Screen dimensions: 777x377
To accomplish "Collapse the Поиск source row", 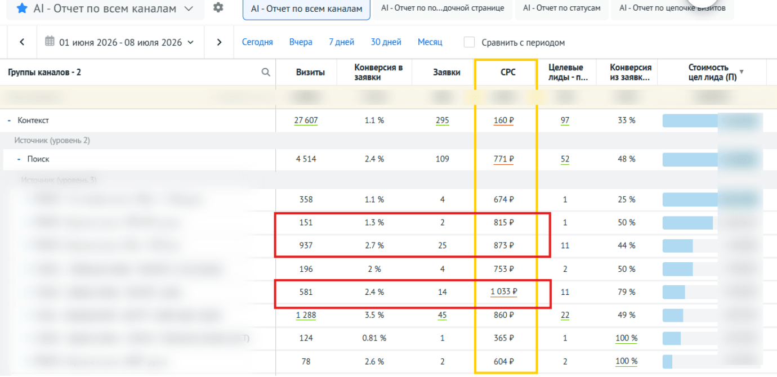I will [x=19, y=159].
